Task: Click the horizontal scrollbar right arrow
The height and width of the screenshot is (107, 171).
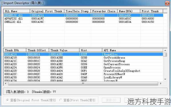Action: click(x=161, y=84)
